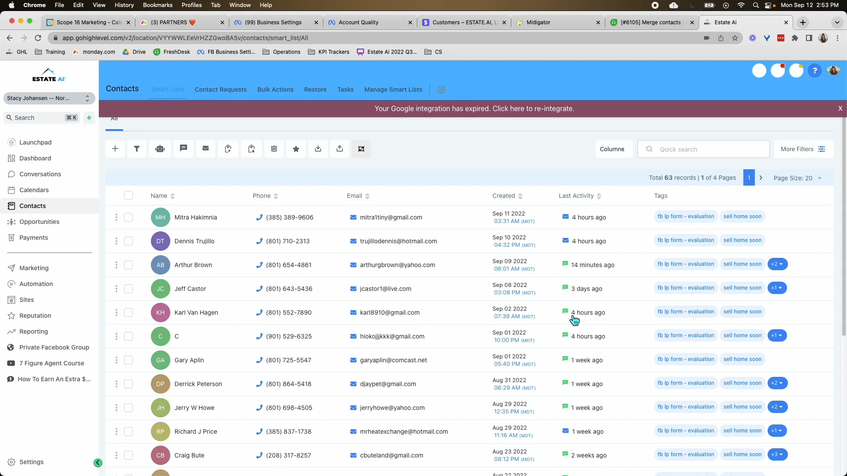Open the filter funnel icon
847x476 pixels.
(137, 149)
